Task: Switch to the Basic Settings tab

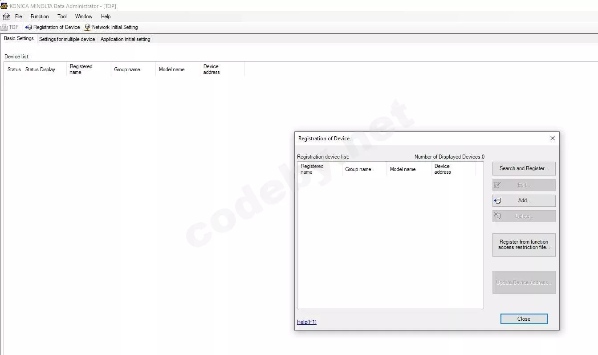Action: coord(19,38)
